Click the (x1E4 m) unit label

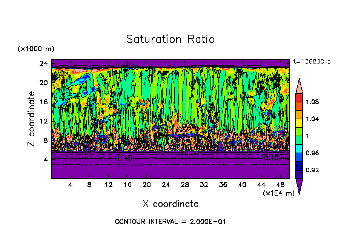coord(279,193)
